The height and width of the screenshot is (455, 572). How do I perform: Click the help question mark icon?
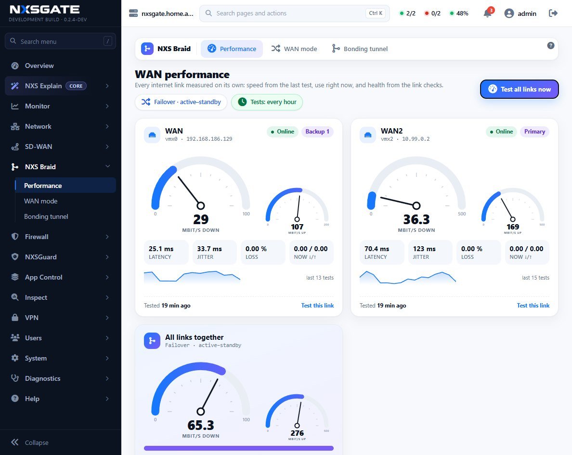click(x=551, y=46)
